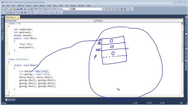Click the editor vertical scrollbar thumb
This screenshot has width=188, height=105.
point(182,46)
